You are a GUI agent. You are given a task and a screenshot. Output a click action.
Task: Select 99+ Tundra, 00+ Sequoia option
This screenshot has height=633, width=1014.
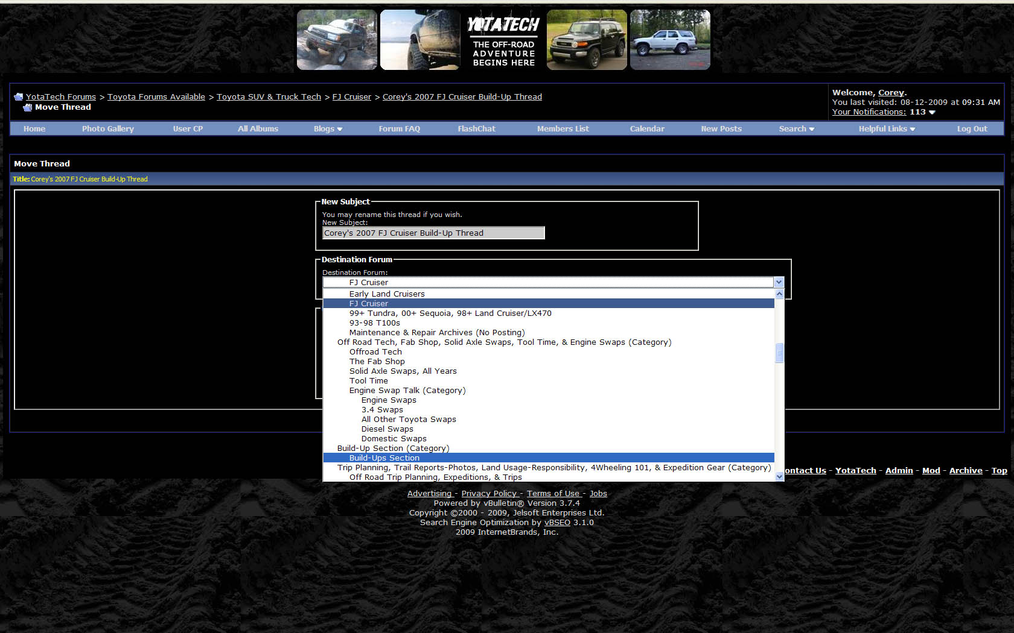pos(549,313)
